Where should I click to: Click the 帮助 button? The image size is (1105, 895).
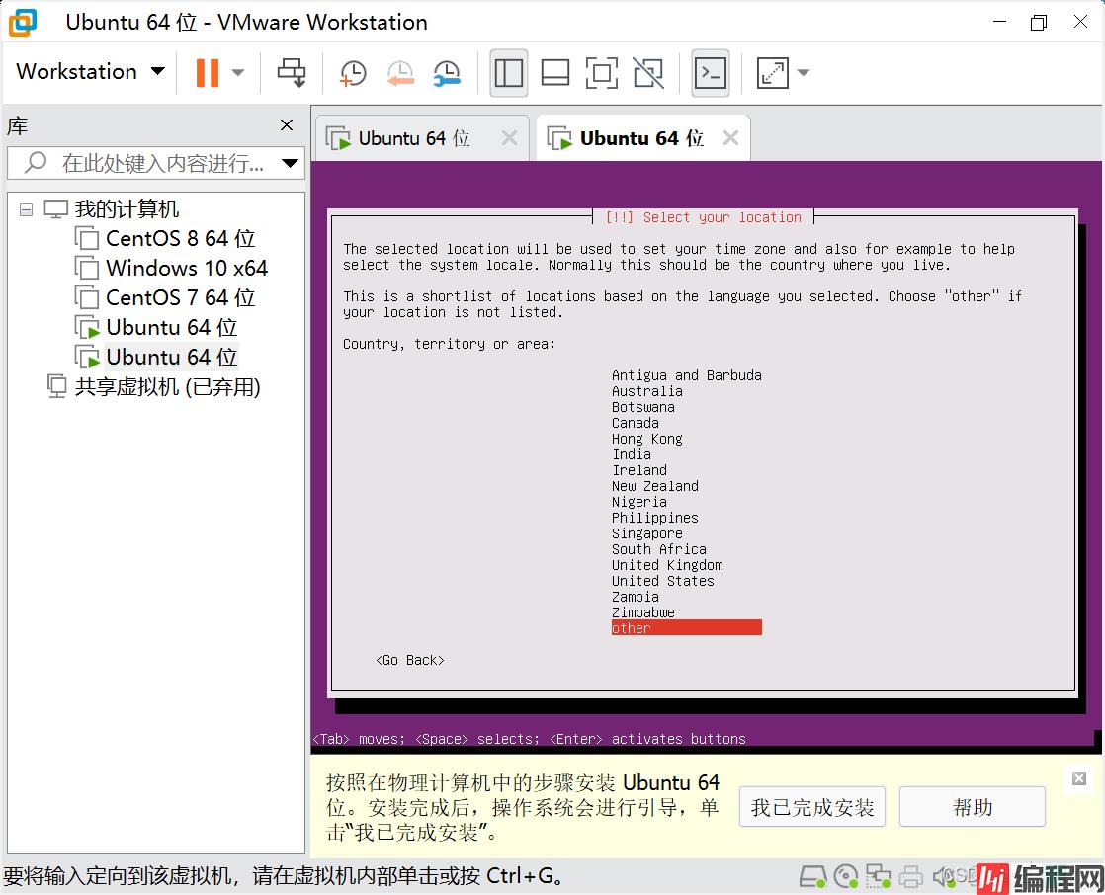click(972, 807)
